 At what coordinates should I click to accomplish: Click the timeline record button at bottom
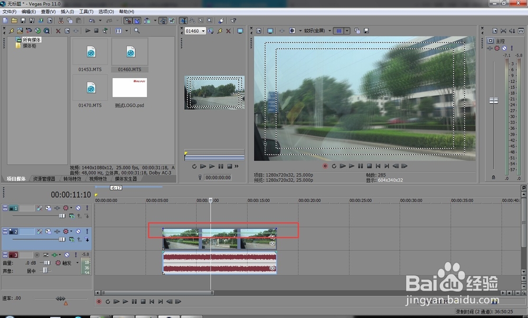click(x=99, y=302)
